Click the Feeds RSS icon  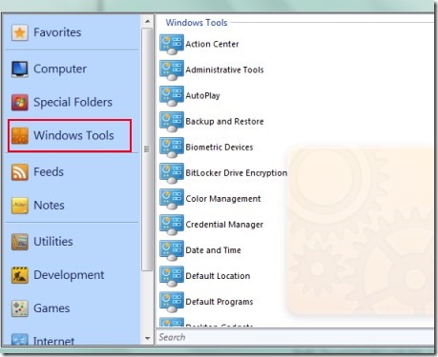pyautogui.click(x=20, y=172)
